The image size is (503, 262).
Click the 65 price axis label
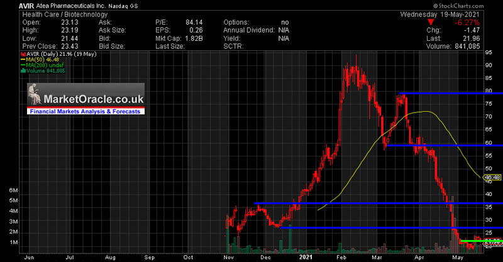click(489, 129)
